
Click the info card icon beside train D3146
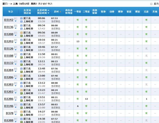click(x=16, y=105)
